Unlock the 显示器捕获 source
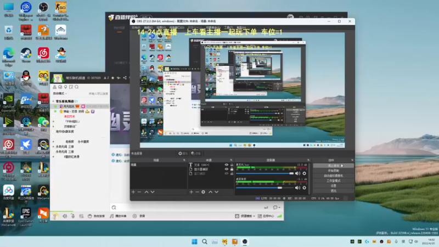 pyautogui.click(x=232, y=169)
